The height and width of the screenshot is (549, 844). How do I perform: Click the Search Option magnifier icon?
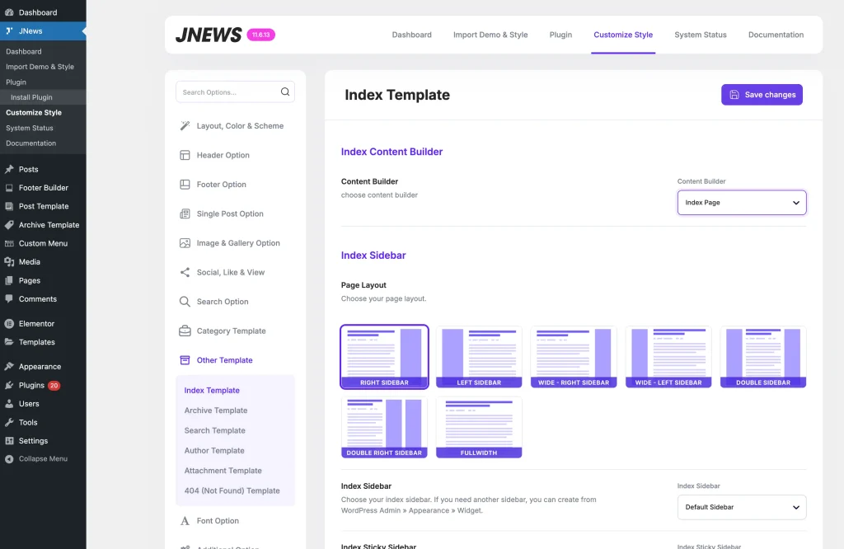pyautogui.click(x=185, y=302)
